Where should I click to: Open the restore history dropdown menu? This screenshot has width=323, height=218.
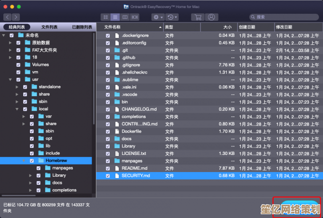pos(172,17)
